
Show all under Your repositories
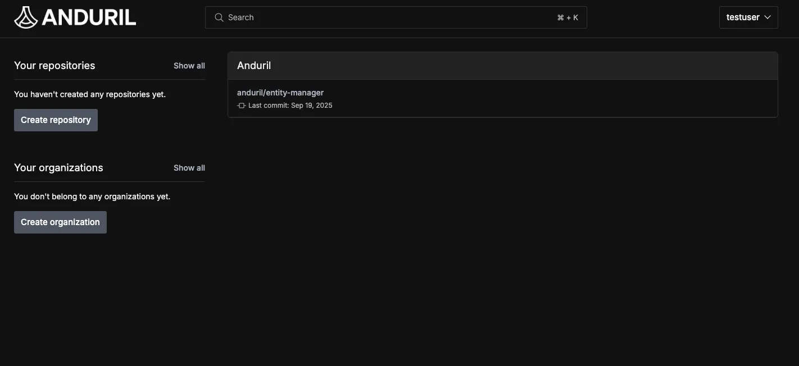point(189,66)
